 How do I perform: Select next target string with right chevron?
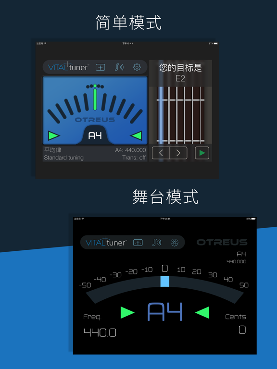point(178,153)
